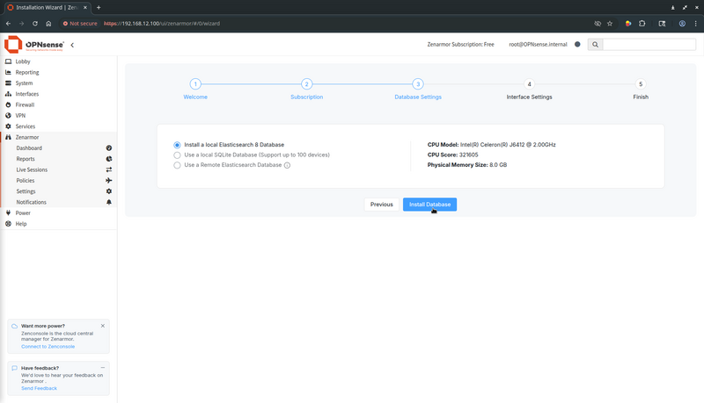Open the browser profile avatar
The height and width of the screenshot is (403, 704).
coord(682,24)
